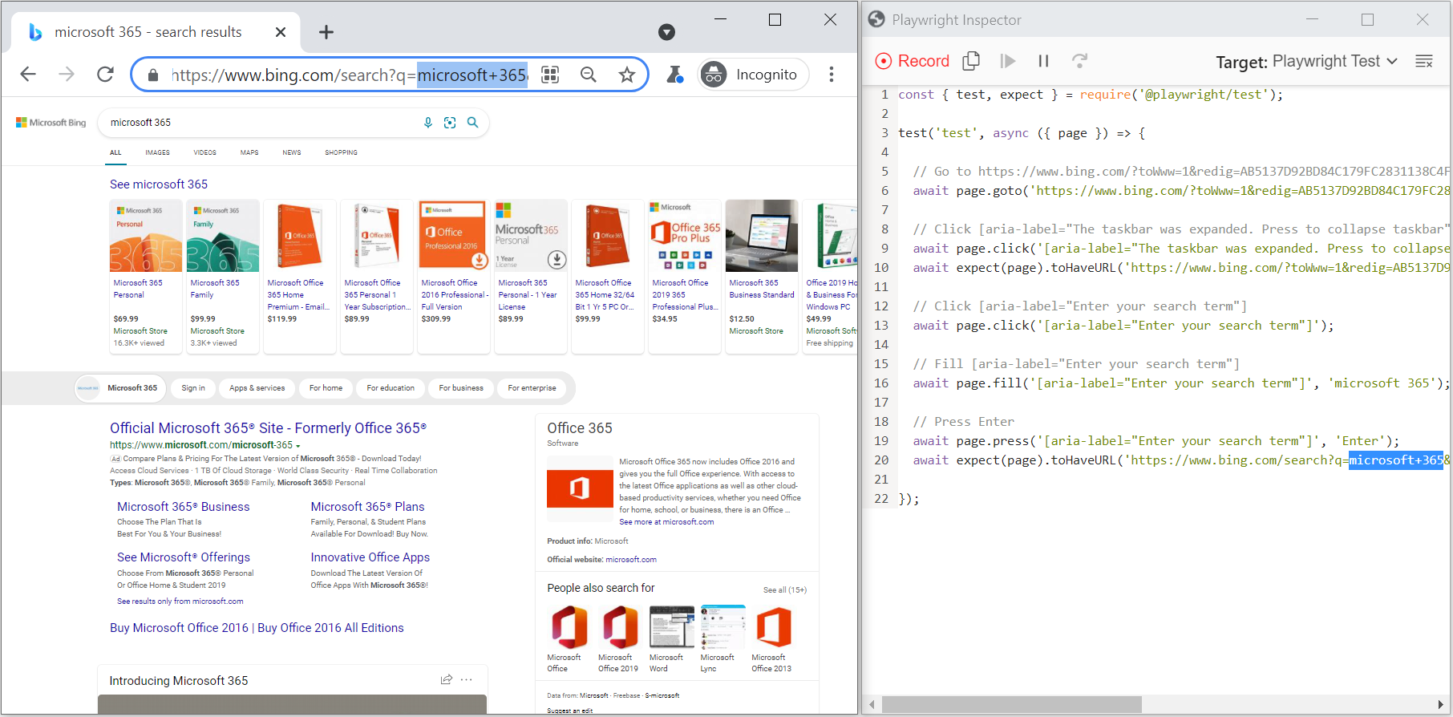Open tab search dropdown in Chrome title bar
The image size is (1453, 717).
(x=666, y=32)
